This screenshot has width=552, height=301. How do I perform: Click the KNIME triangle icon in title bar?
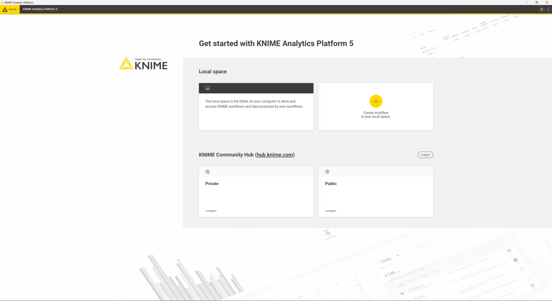tap(2, 2)
